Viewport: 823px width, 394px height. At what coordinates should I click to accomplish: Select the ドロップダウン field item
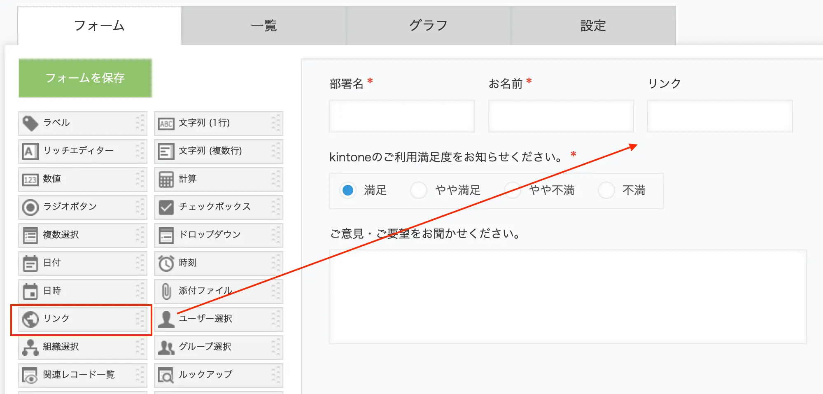(218, 235)
